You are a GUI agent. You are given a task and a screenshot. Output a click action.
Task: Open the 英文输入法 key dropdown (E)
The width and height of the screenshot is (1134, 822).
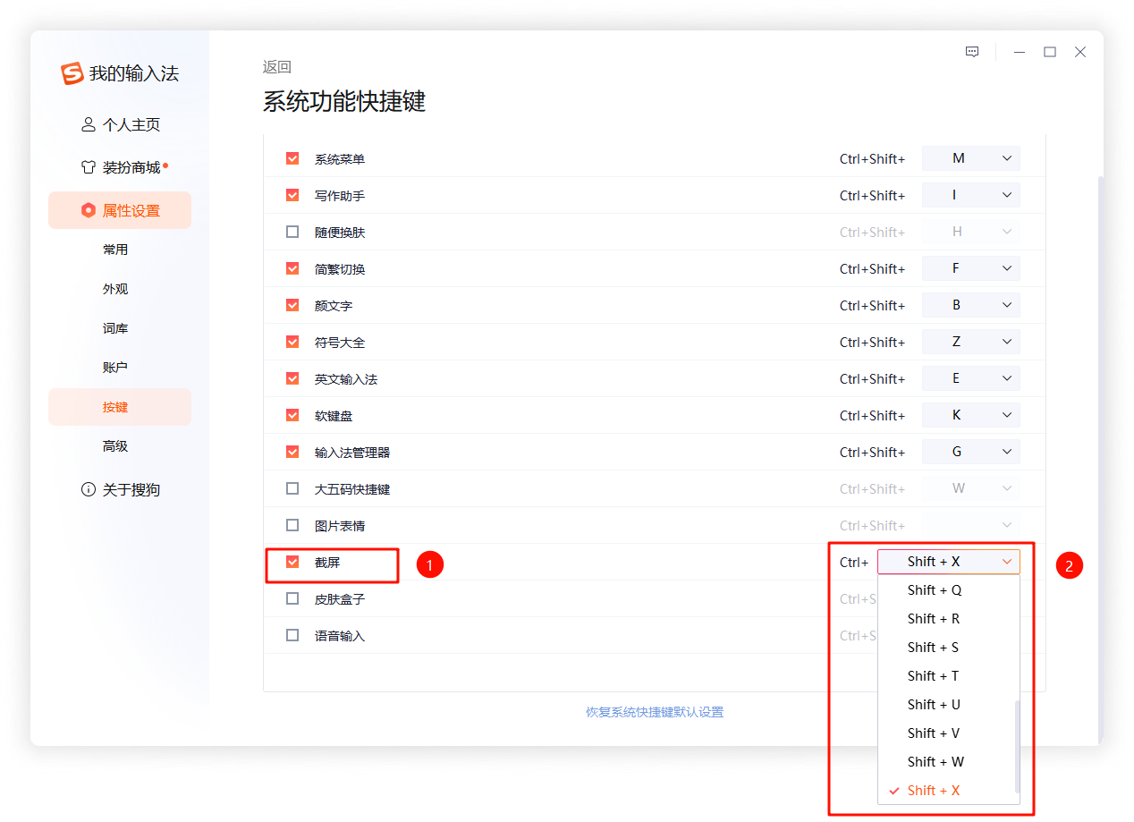970,378
